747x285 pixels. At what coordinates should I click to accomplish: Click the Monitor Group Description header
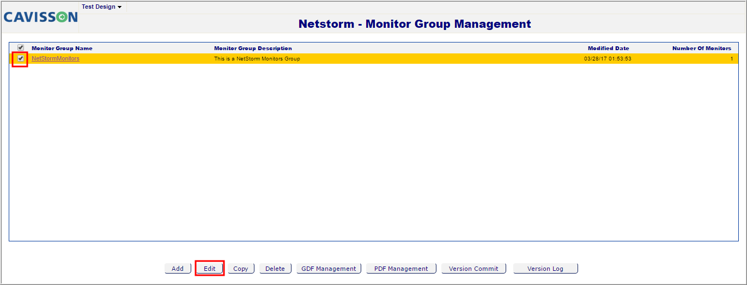pos(253,48)
